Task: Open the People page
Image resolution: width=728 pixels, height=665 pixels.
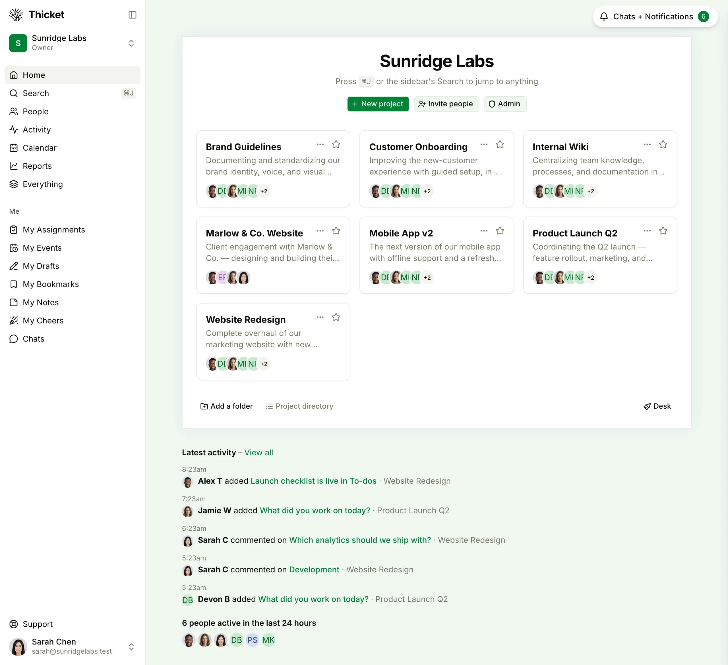Action: pyautogui.click(x=72, y=111)
